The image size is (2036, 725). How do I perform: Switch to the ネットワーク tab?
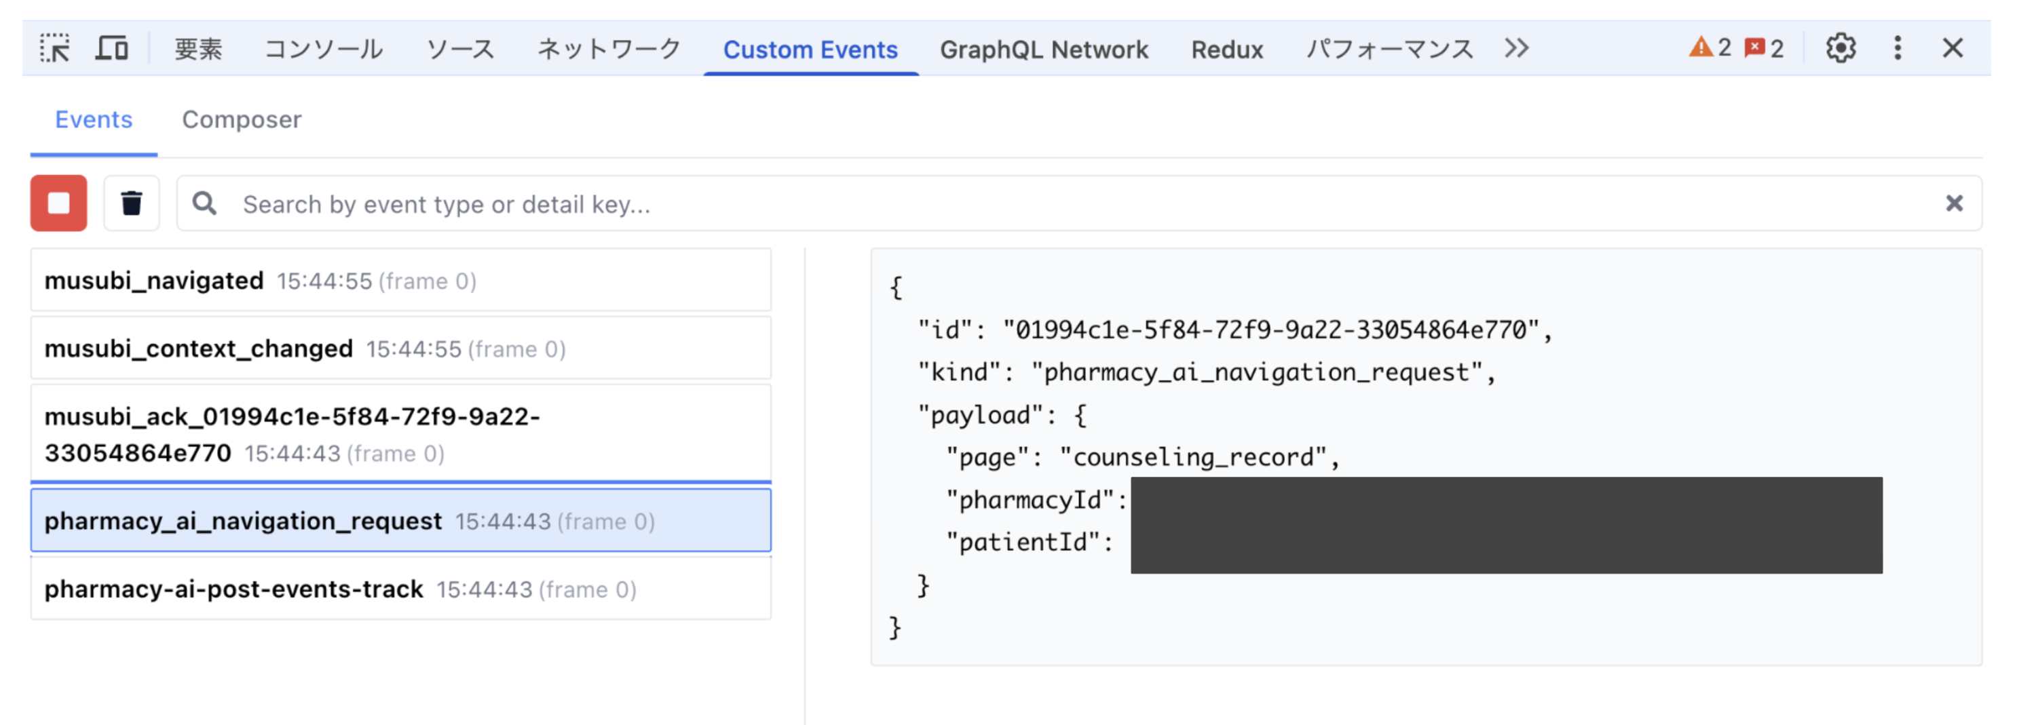tap(609, 49)
